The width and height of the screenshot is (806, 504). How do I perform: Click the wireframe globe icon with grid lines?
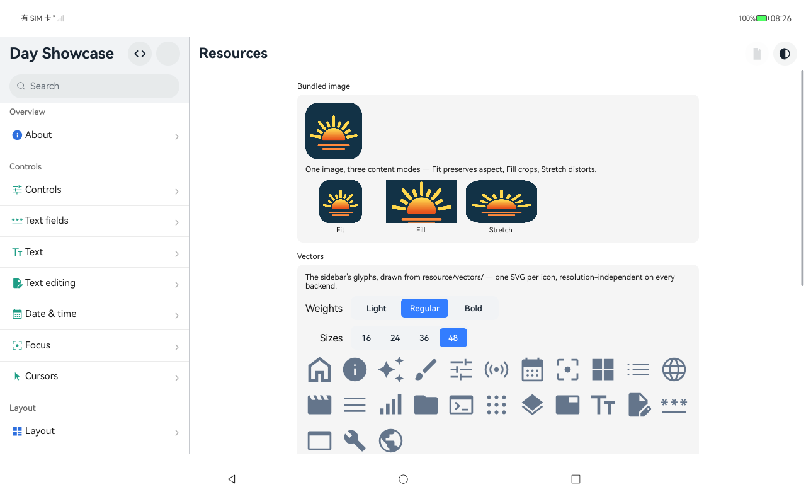coord(674,370)
